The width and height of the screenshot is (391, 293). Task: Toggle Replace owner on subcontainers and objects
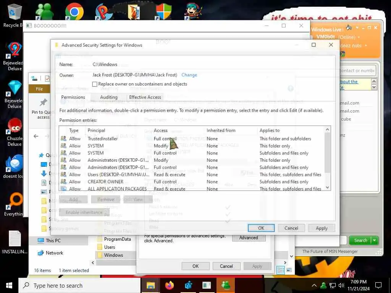coord(95,84)
